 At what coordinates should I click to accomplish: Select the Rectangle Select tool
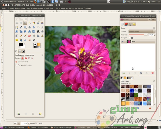tap(17, 23)
